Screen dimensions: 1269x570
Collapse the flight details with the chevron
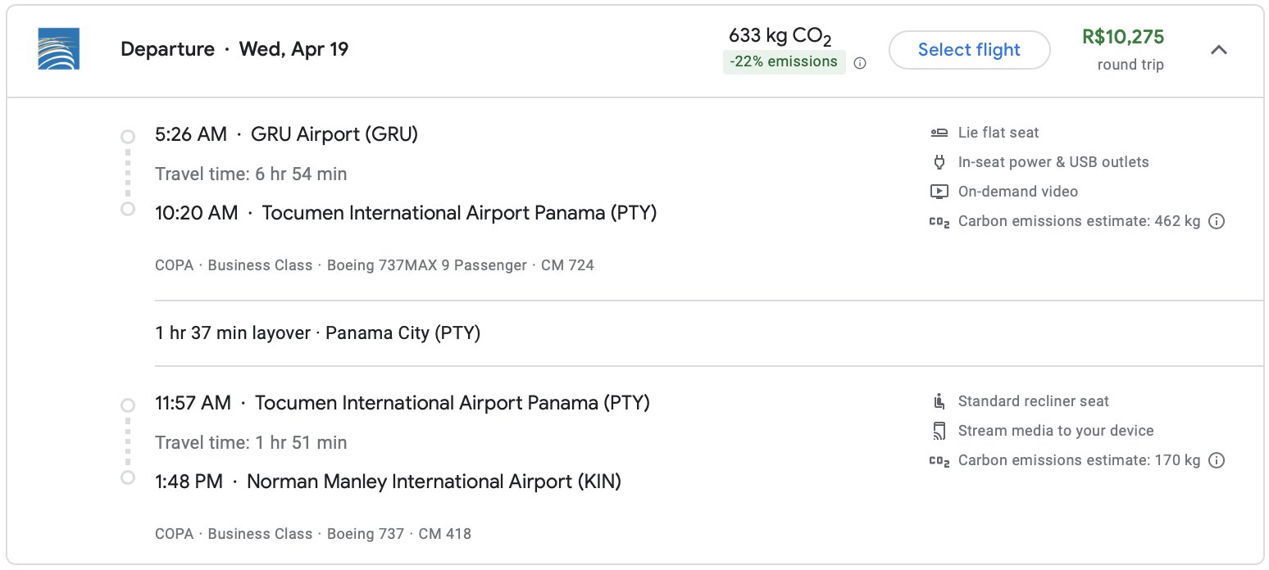point(1219,50)
